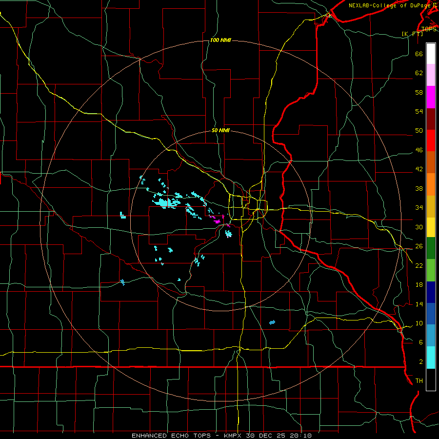Select the "18" scale value

click(419, 285)
